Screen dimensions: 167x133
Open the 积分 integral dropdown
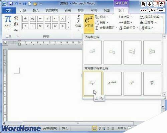(x=102, y=22)
